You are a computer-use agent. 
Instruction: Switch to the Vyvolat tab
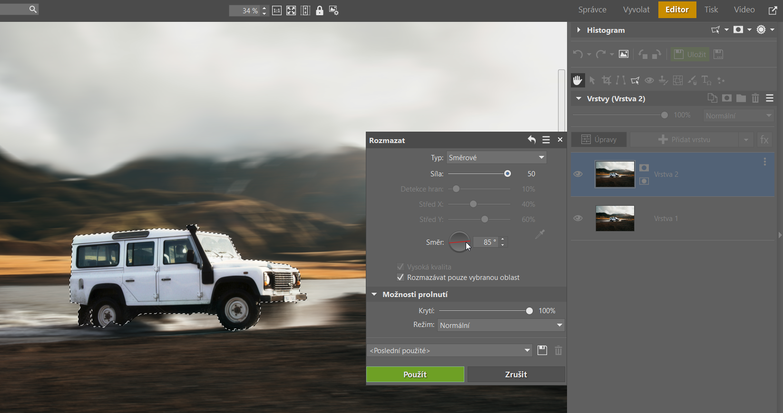click(x=636, y=10)
